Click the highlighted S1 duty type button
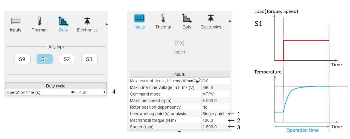350x139 pixels. 44,59
